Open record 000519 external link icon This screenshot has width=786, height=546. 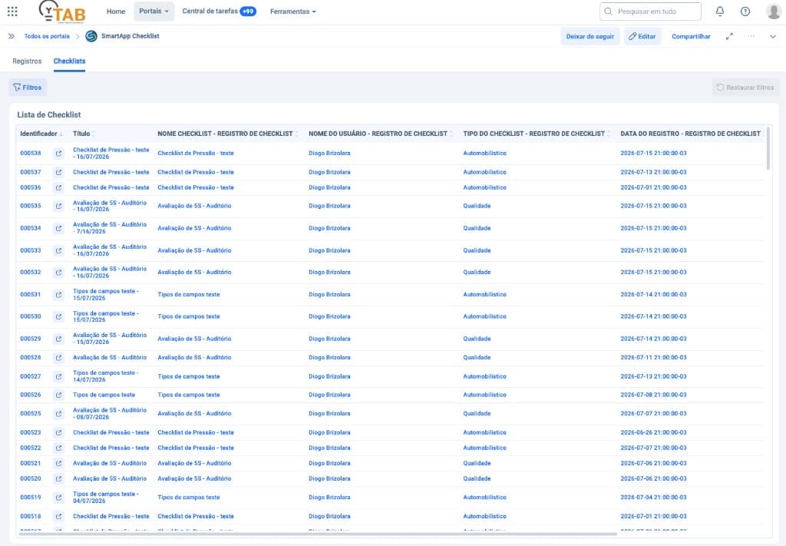tap(58, 498)
